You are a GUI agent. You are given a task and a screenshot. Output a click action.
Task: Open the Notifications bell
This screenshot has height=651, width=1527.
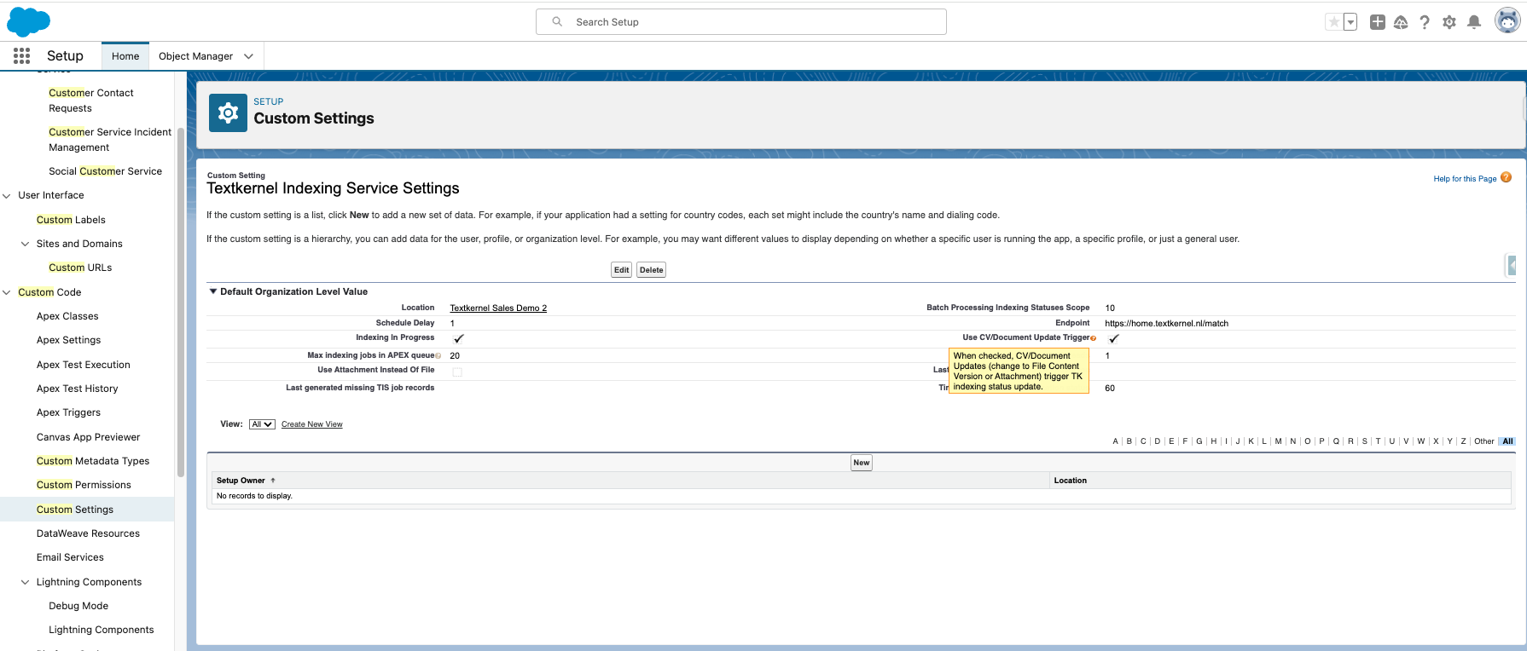click(1474, 22)
